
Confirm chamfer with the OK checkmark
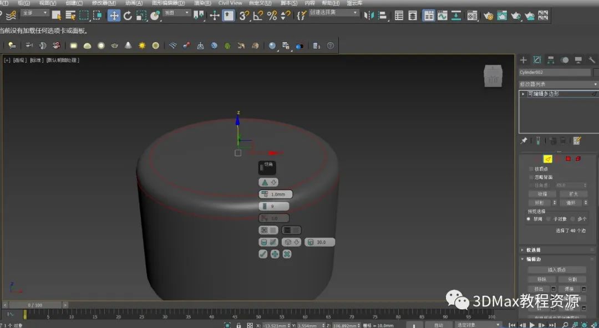[x=263, y=254]
